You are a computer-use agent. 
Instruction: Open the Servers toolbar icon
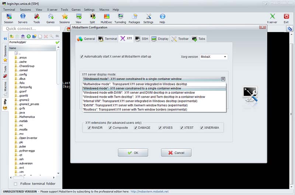coord(22,18)
